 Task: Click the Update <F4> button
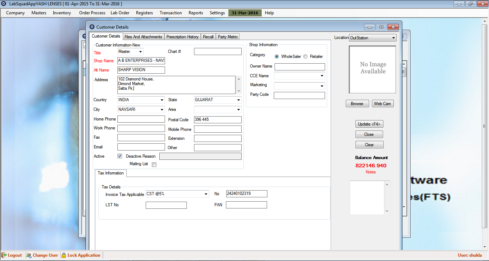369,124
